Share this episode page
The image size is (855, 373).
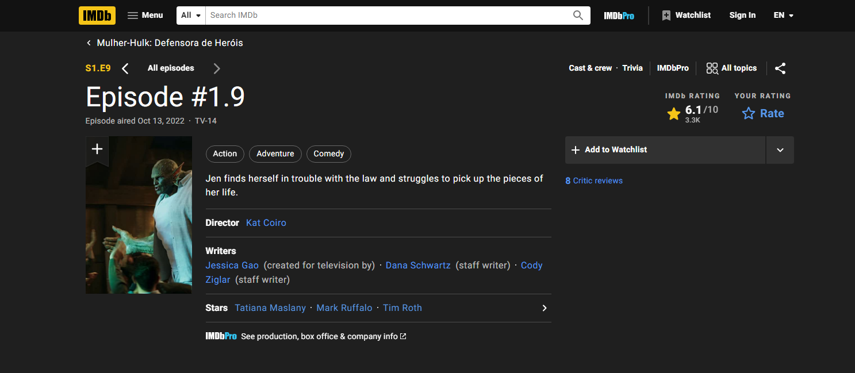780,68
